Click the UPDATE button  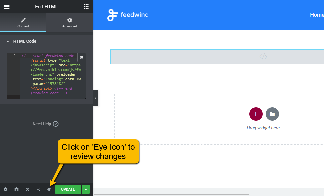(x=68, y=189)
